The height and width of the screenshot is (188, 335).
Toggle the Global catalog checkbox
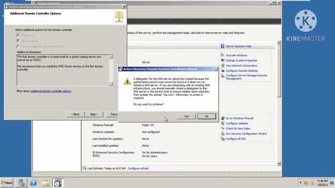coord(18,41)
